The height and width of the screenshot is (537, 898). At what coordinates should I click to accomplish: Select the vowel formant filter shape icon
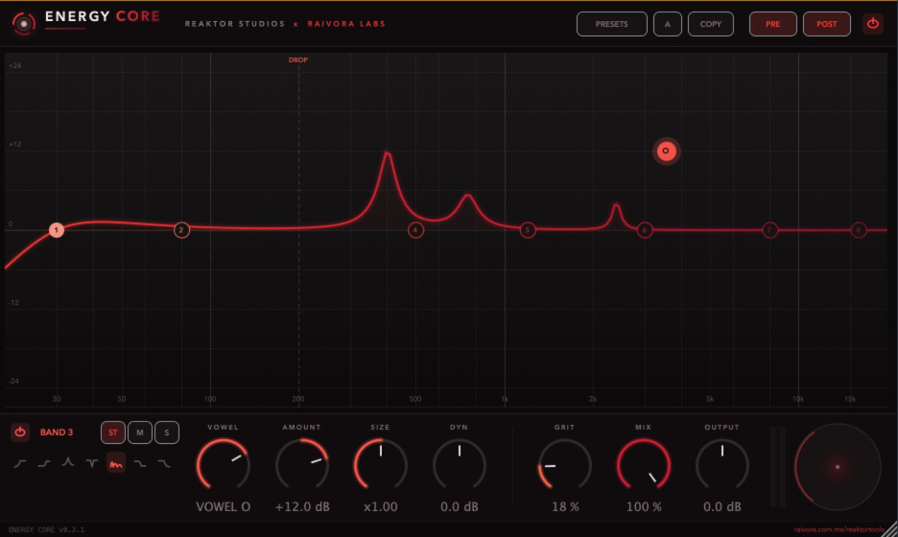(116, 463)
